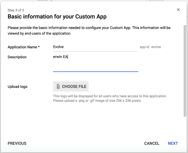Click the introductory instructions paragraph
This screenshot has height=153, width=188.
pos(89,30)
